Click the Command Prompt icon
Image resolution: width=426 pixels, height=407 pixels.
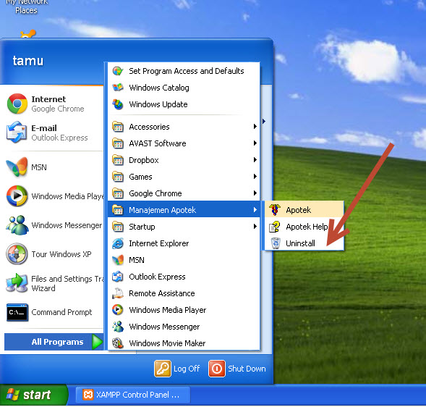[17, 312]
